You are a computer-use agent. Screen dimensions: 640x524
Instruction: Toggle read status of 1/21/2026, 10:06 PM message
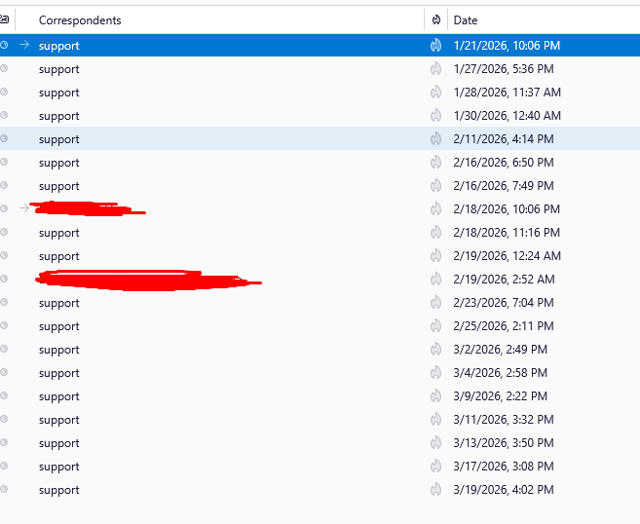tap(4, 45)
